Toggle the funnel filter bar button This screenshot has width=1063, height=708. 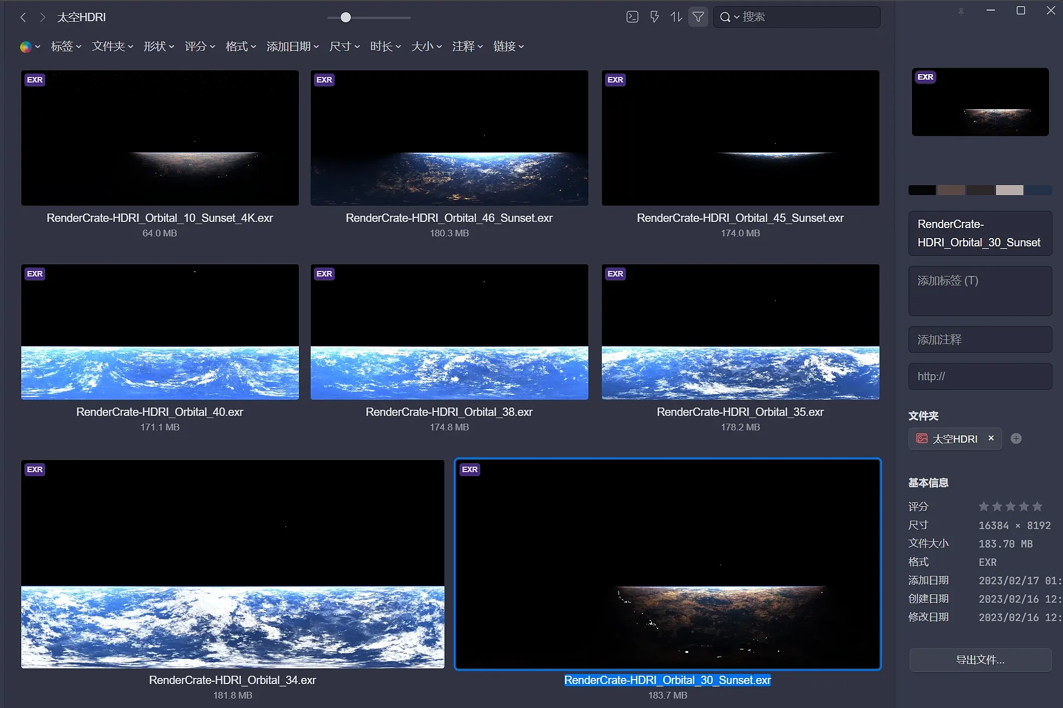point(698,17)
